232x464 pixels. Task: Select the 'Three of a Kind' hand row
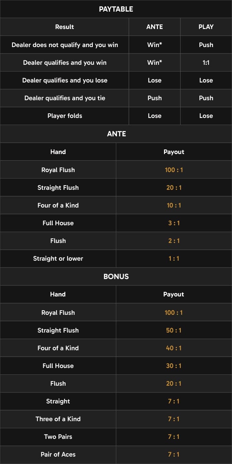(116, 419)
